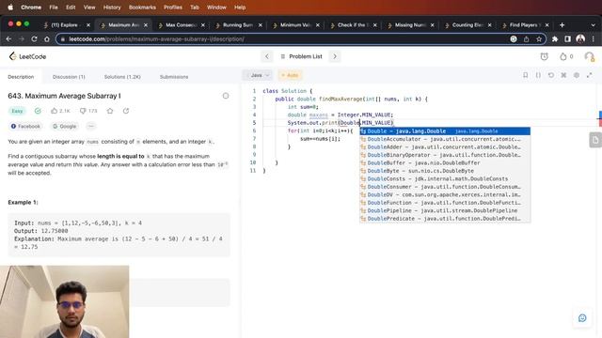Select the DoubleBinaryOperator suggestion

445,155
